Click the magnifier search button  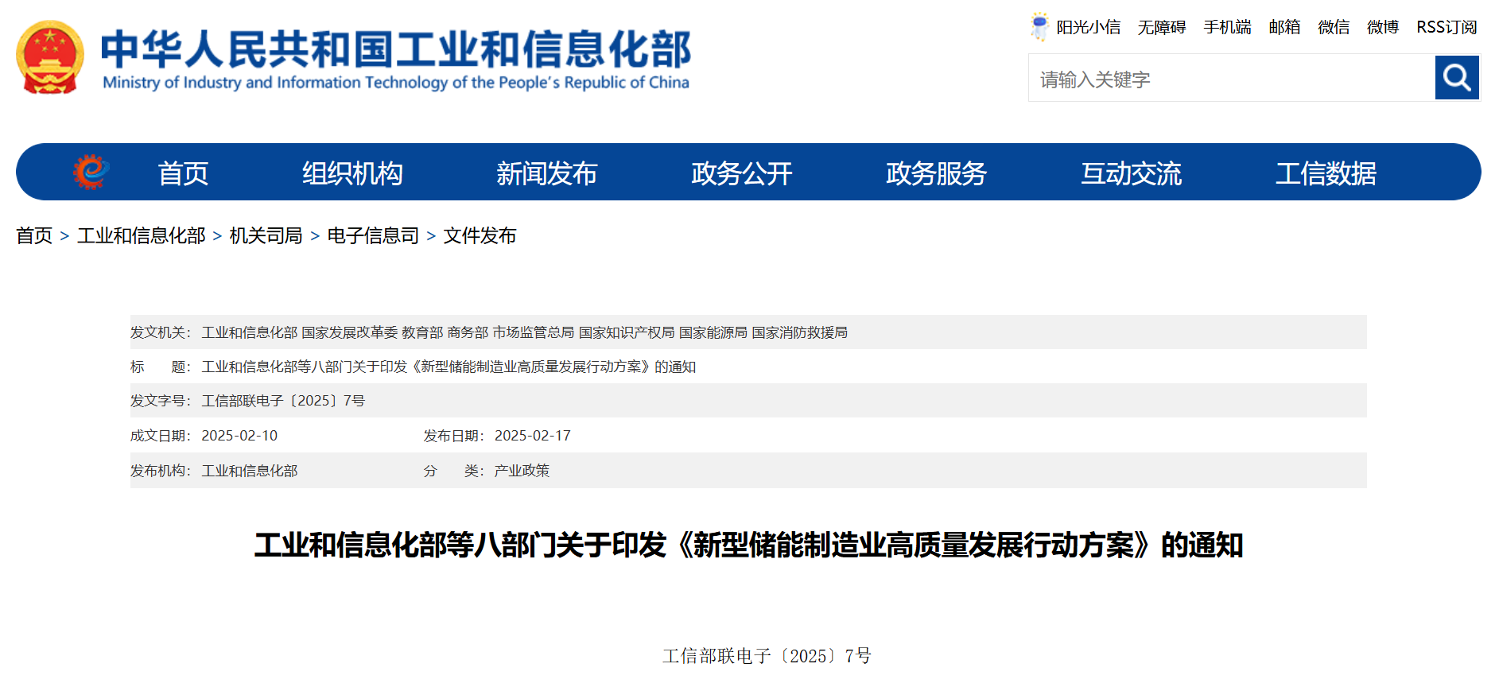1456,78
